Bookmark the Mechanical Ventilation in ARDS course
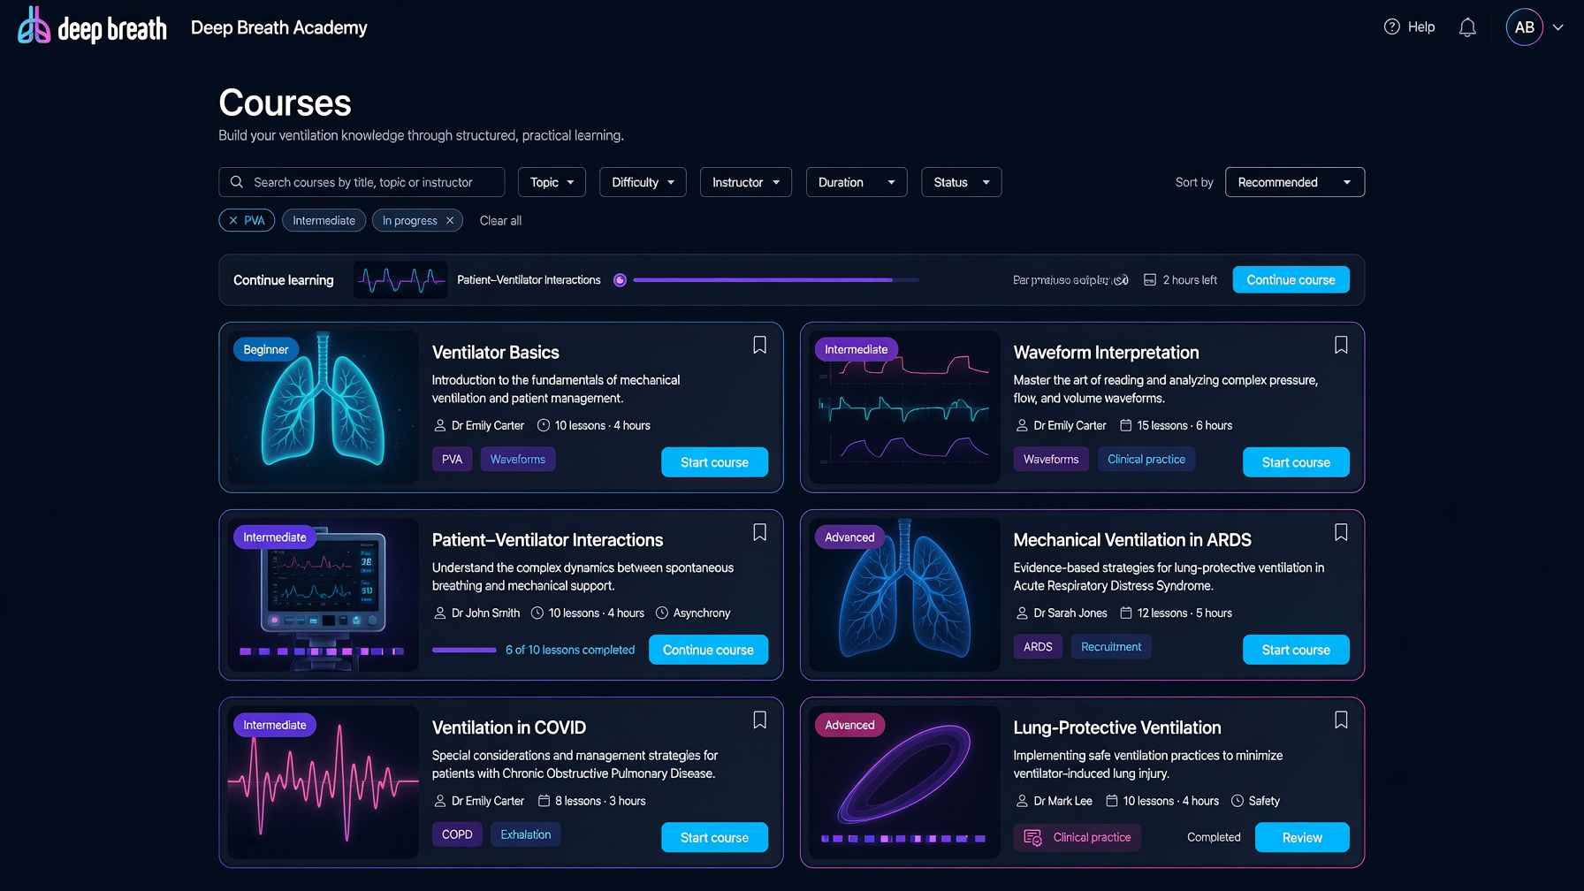 coord(1341,532)
